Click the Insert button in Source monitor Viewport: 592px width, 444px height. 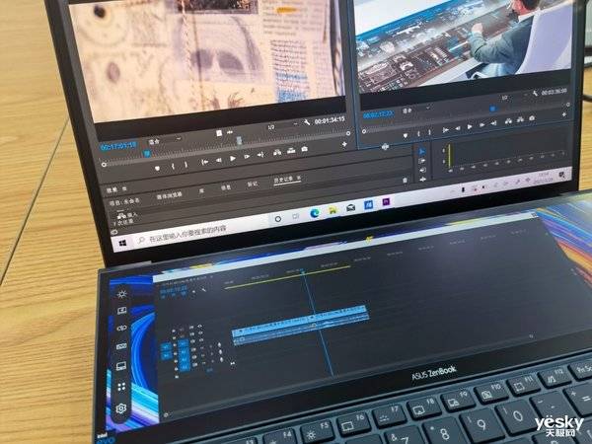click(277, 153)
